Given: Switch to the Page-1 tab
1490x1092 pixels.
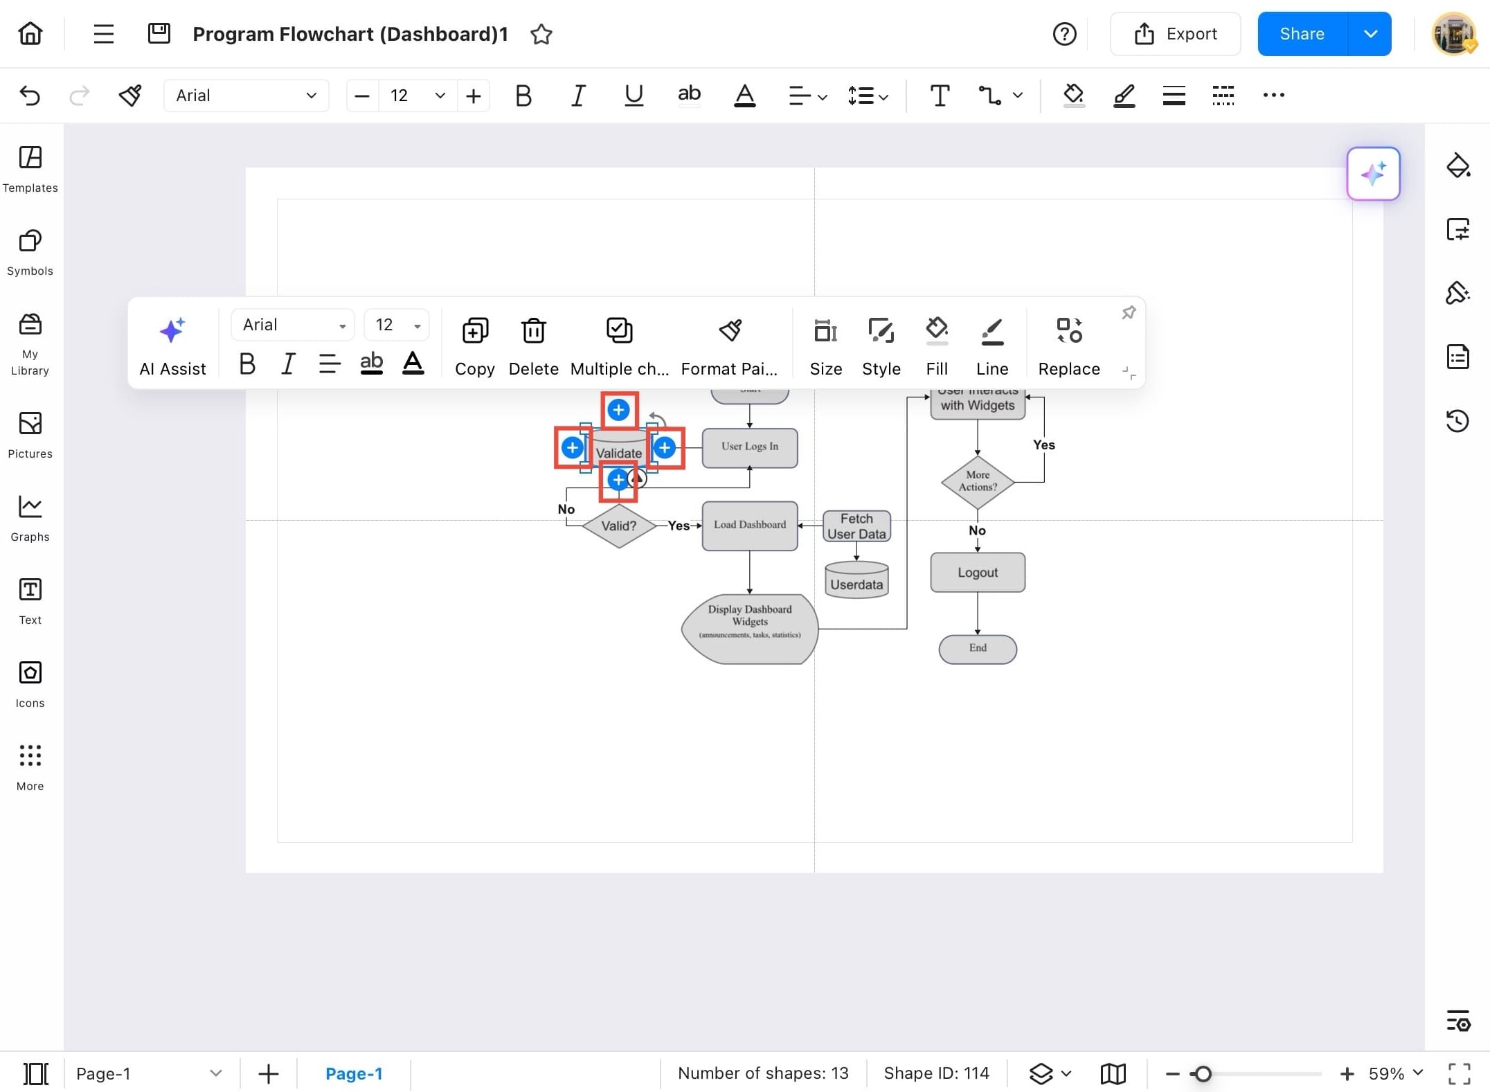Looking at the screenshot, I should tap(354, 1073).
